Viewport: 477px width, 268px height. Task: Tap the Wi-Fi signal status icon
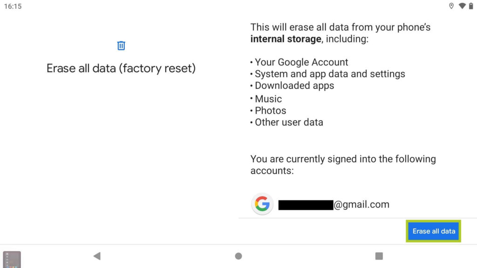462,6
